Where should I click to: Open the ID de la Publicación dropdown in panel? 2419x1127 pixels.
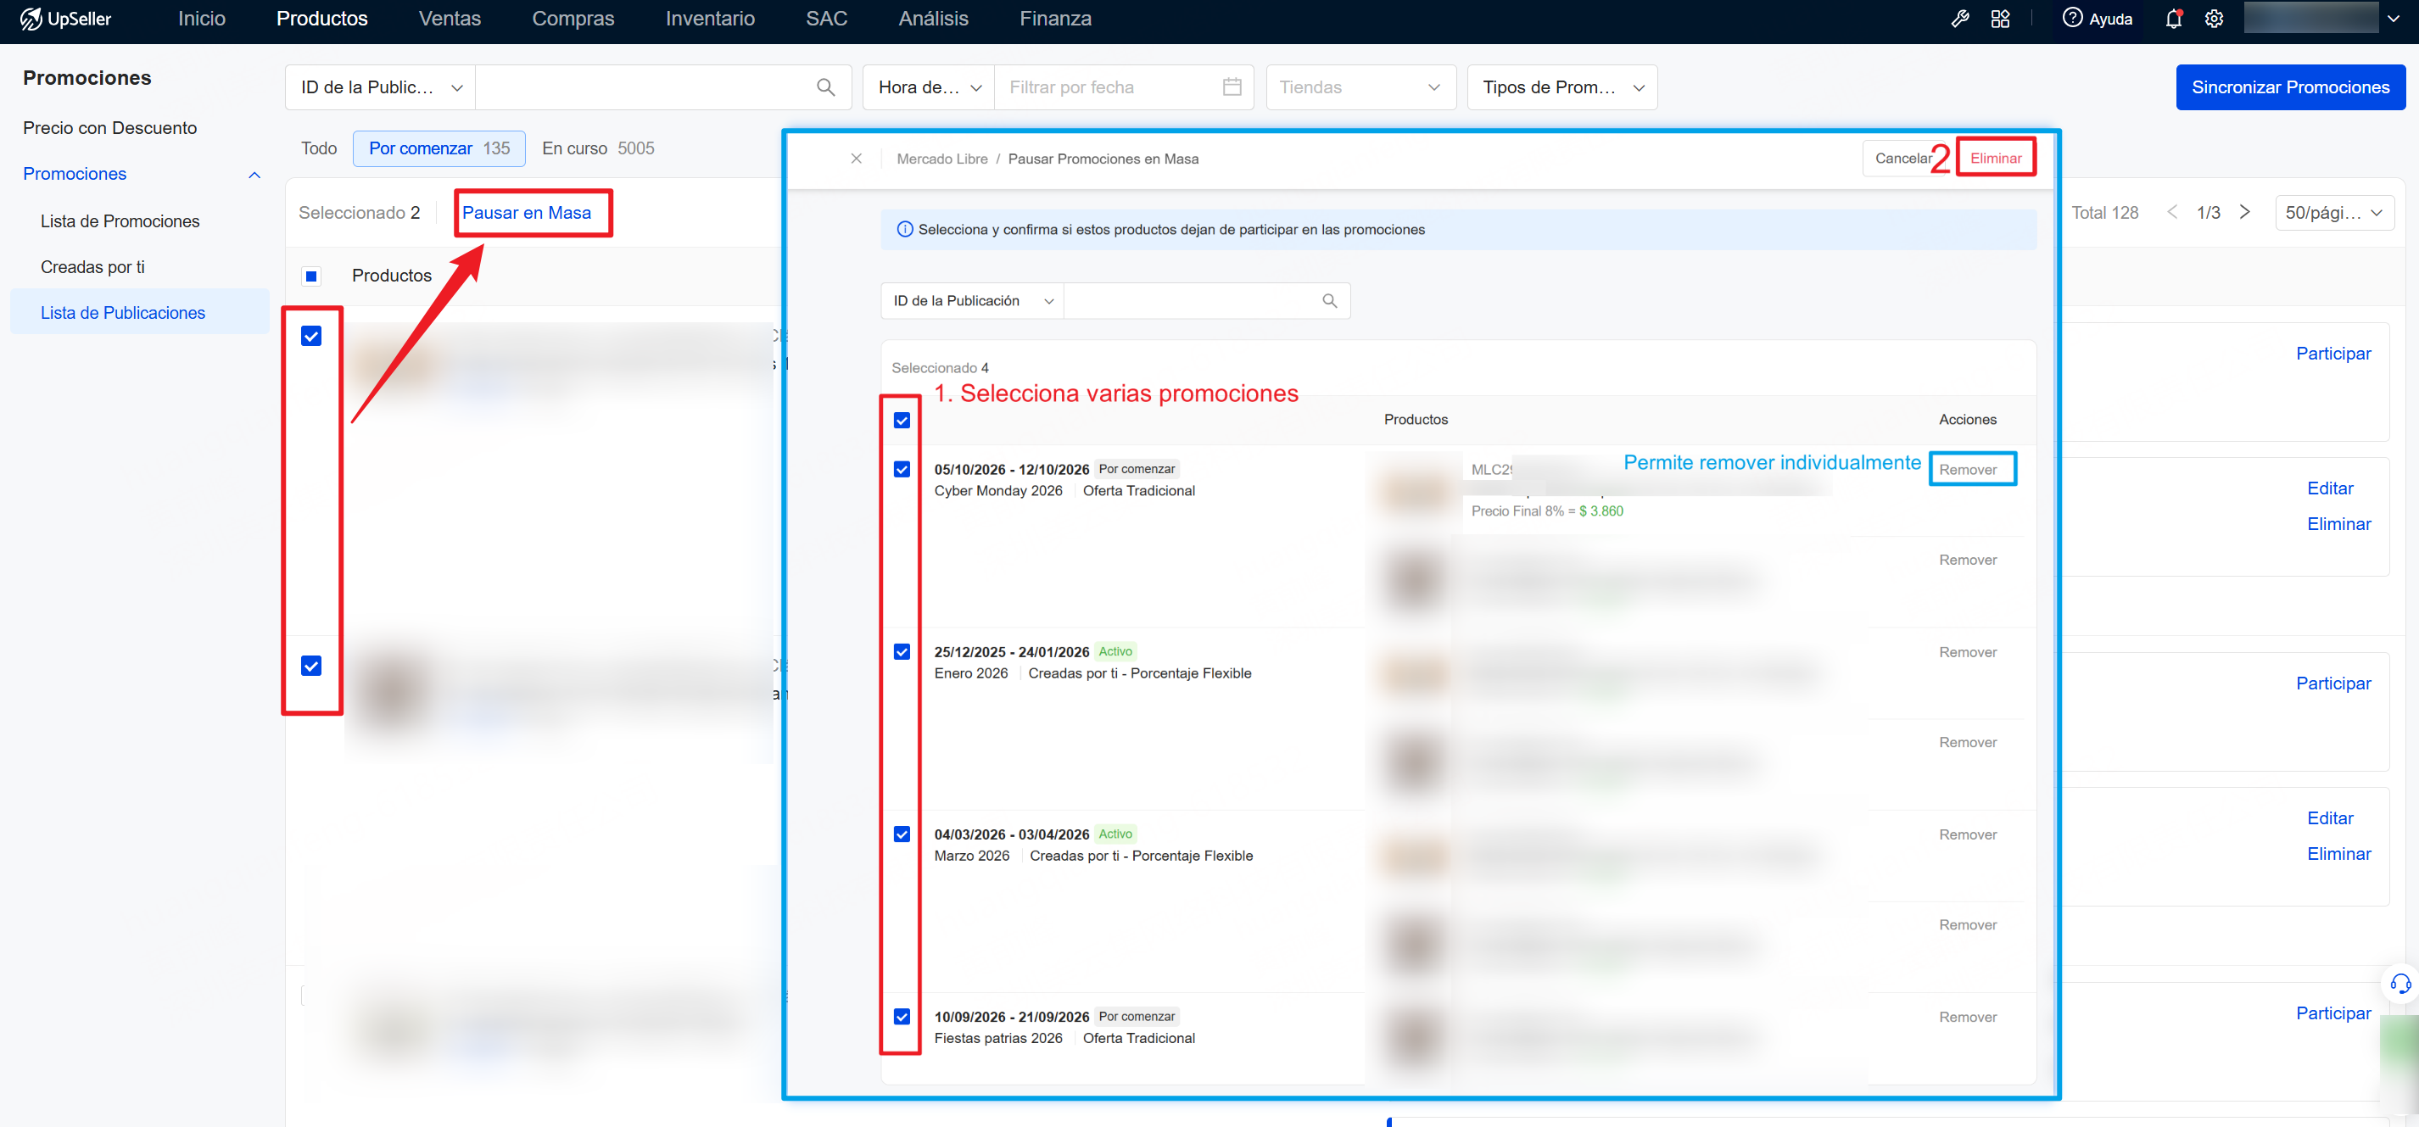[972, 300]
